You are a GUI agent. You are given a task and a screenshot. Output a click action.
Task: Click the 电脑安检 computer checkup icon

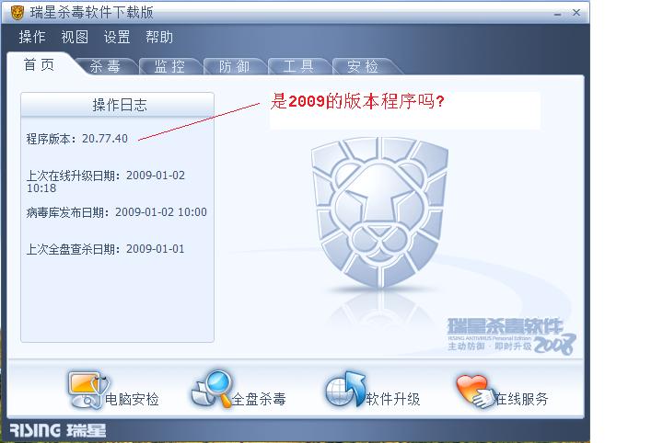tap(88, 390)
